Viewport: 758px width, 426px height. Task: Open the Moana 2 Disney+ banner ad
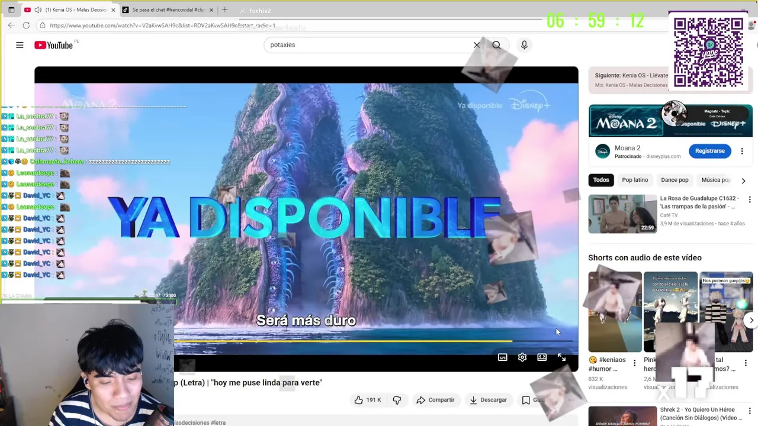point(670,121)
